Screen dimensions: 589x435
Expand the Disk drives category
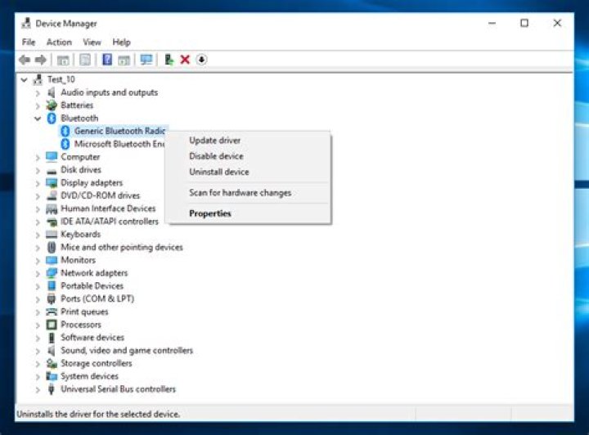click(38, 170)
